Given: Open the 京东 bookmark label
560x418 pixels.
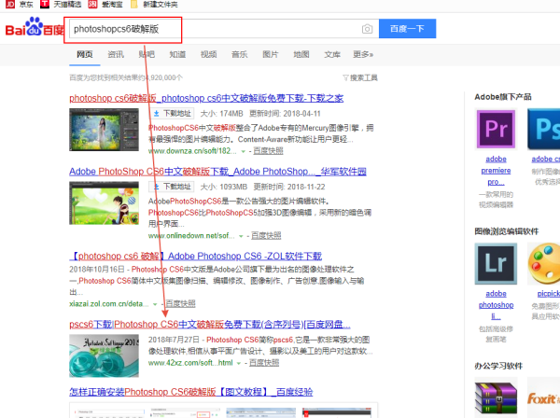Looking at the screenshot, I should click(26, 5).
